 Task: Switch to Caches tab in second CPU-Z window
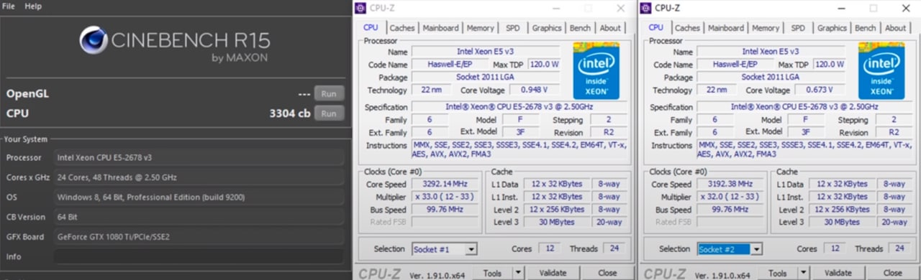(x=687, y=28)
